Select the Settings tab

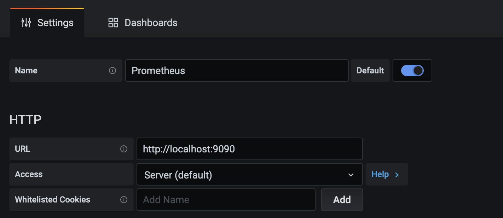pos(47,23)
